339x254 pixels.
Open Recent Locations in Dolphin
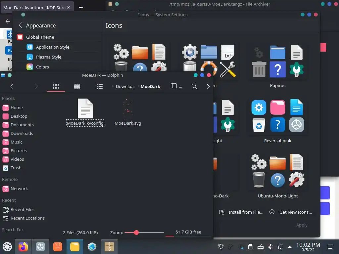27,218
